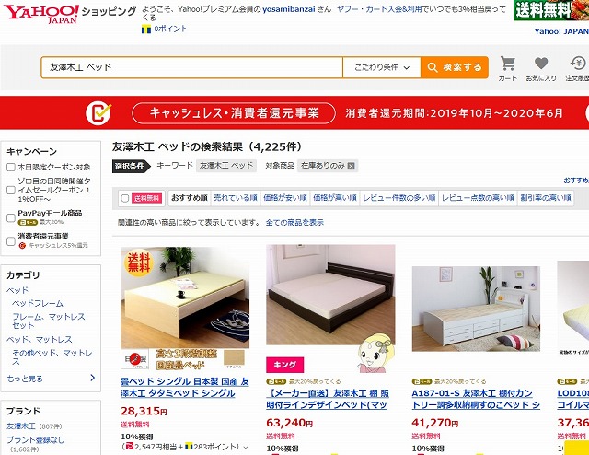589x455 pixels.
Task: Click the T-point icon beside 0ポイント
Action: (x=146, y=29)
